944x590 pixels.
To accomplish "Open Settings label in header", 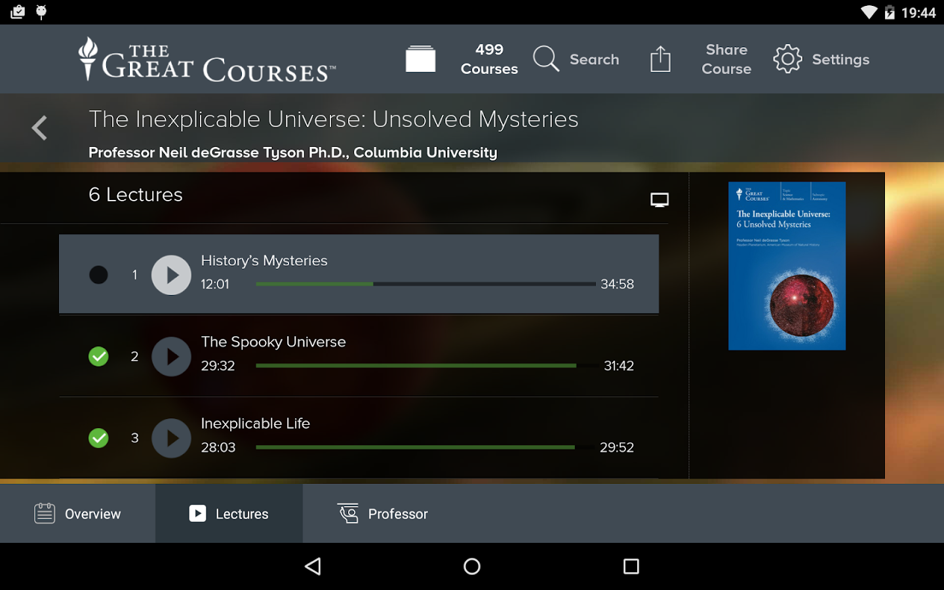I will pyautogui.click(x=840, y=60).
